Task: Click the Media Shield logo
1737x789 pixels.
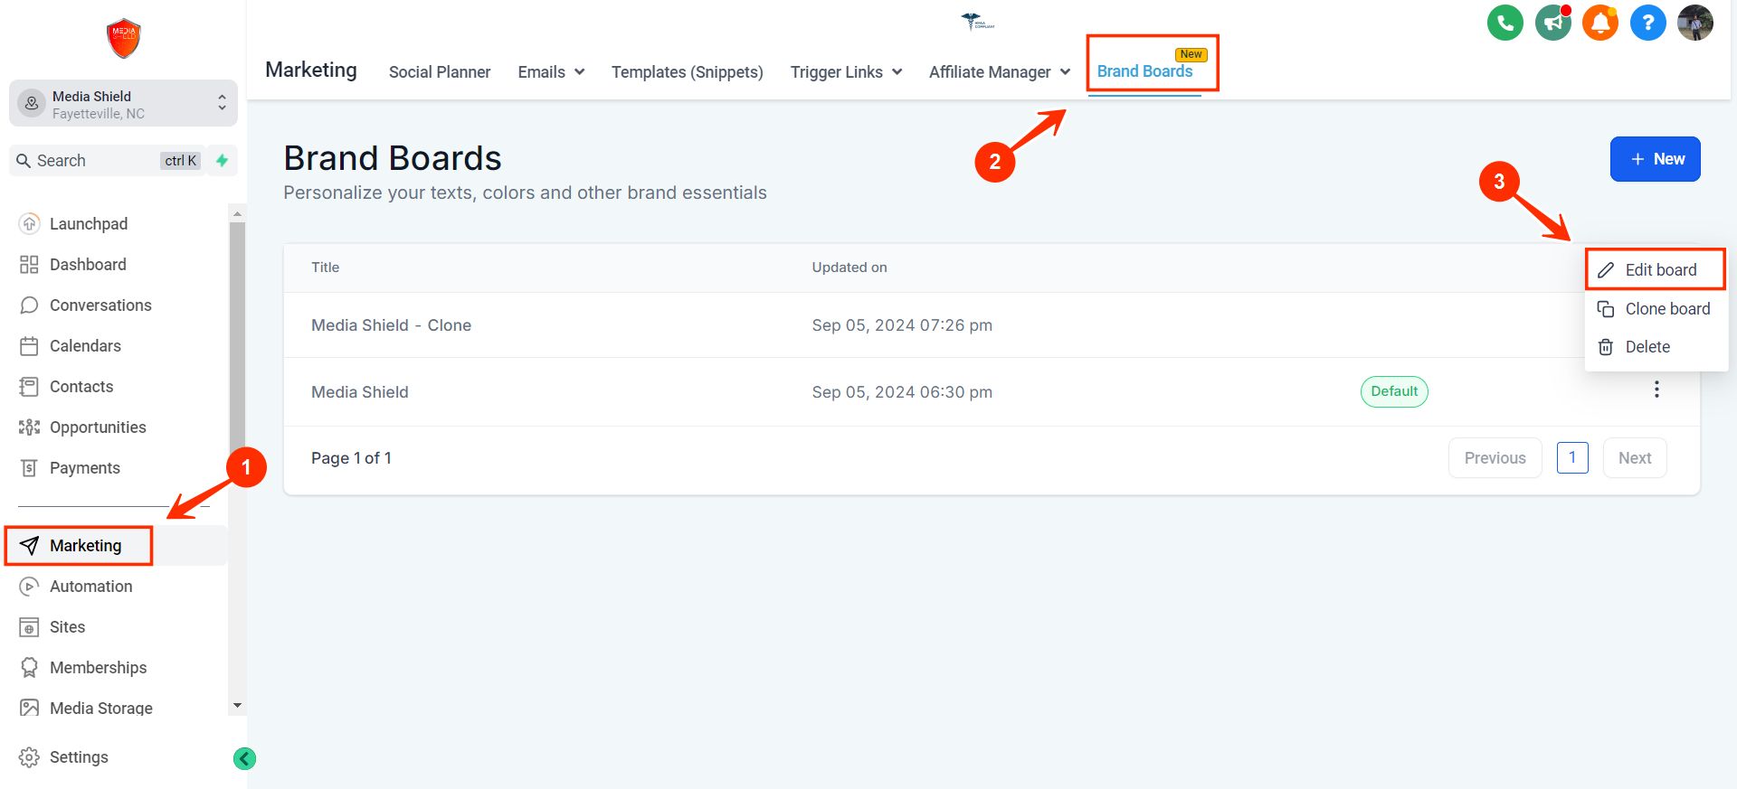Action: click(x=124, y=38)
